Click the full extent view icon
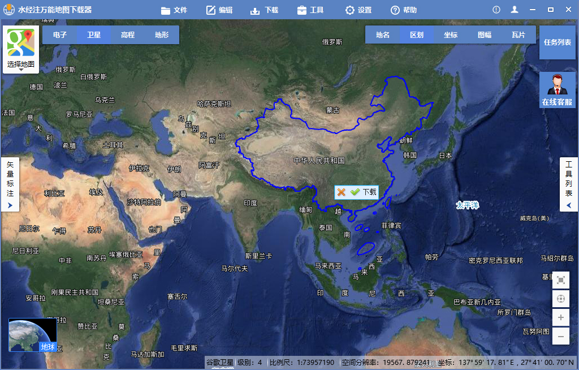The width and height of the screenshot is (579, 370). click(560, 280)
